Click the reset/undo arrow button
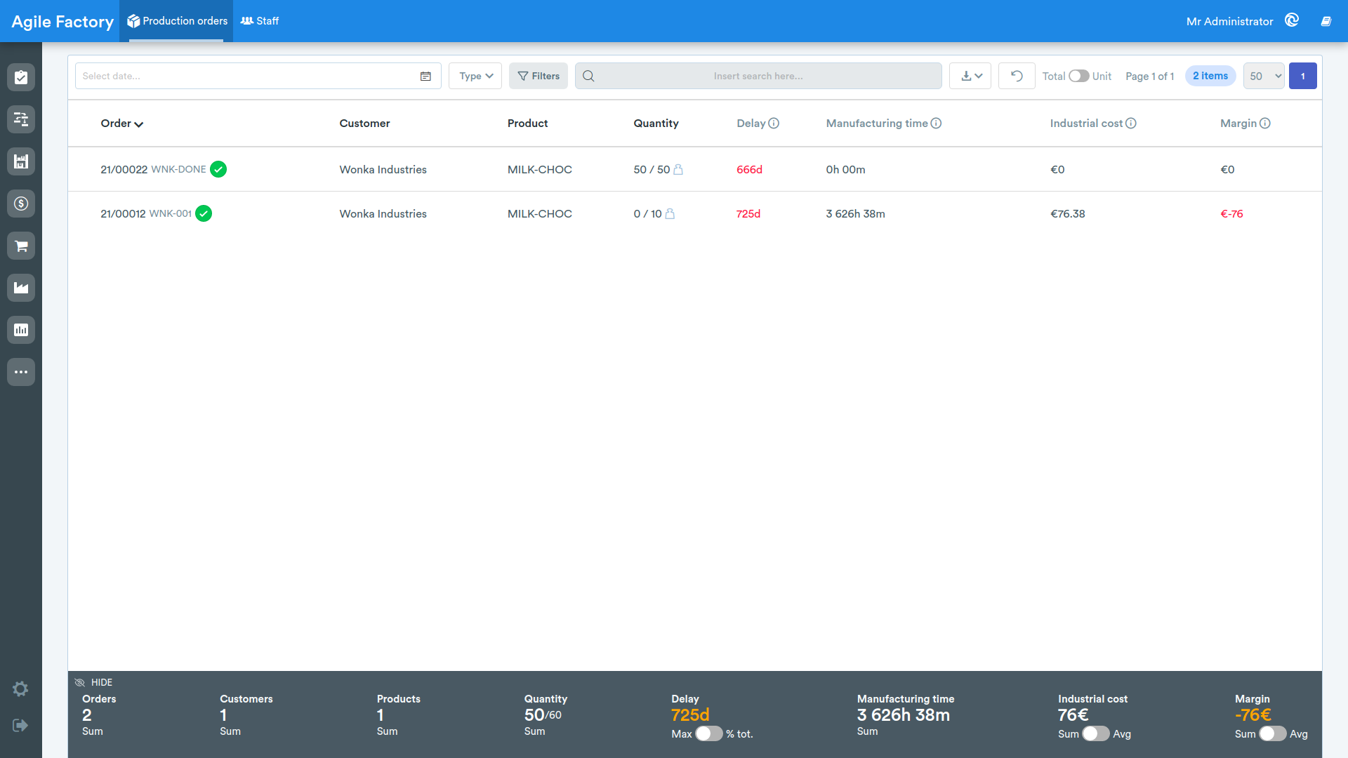This screenshot has width=1348, height=758. tap(1017, 76)
